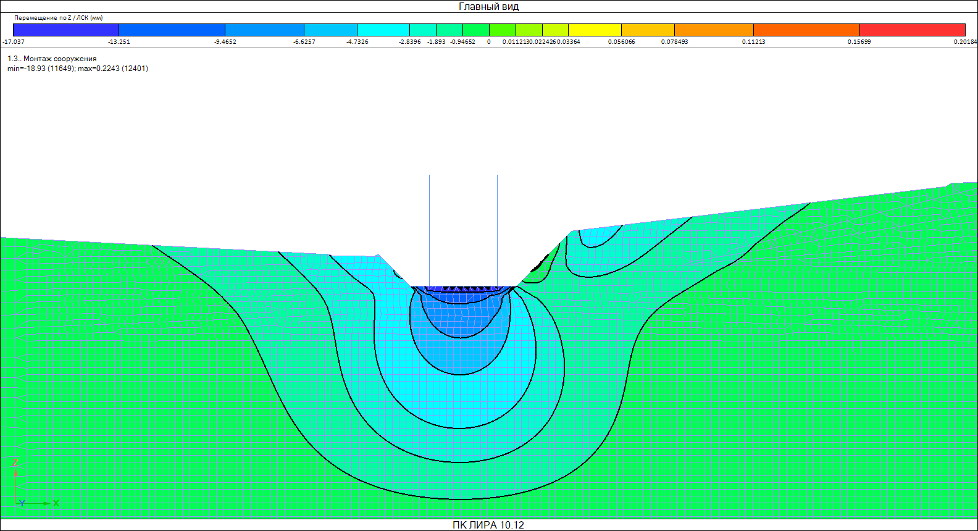Click the left vertical line above the excavation
The image size is (978, 531).
click(x=430, y=228)
